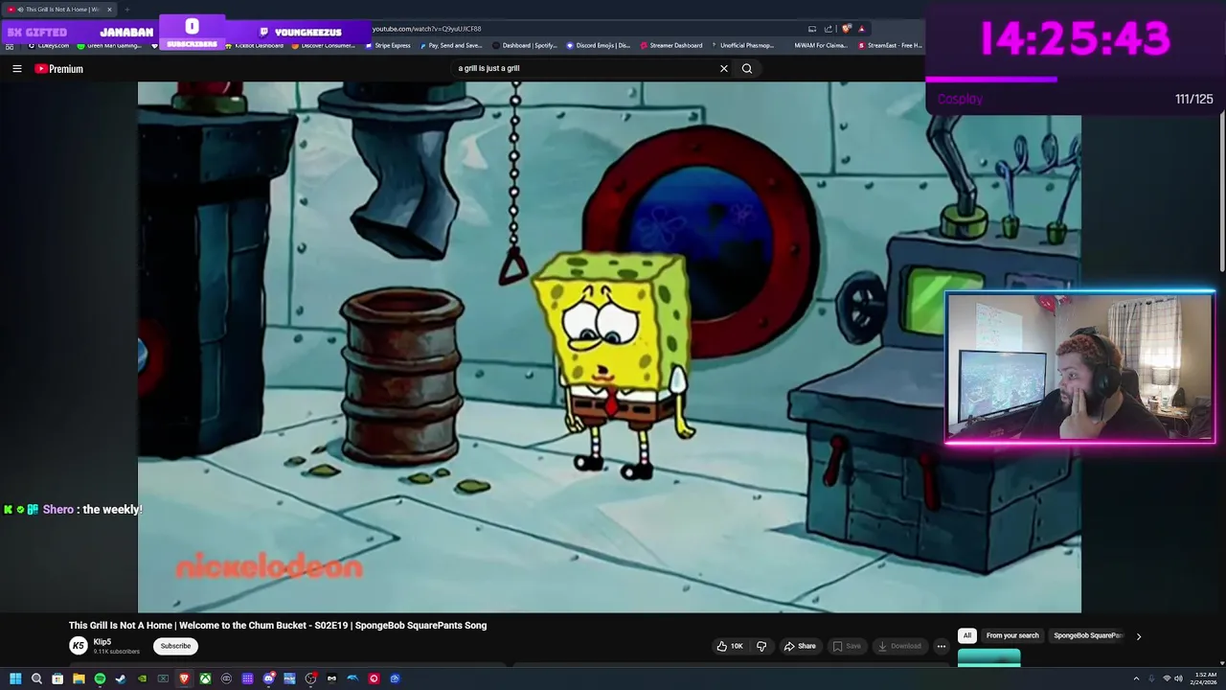
Task: Open the clock and date flyout
Action: 1204,678
